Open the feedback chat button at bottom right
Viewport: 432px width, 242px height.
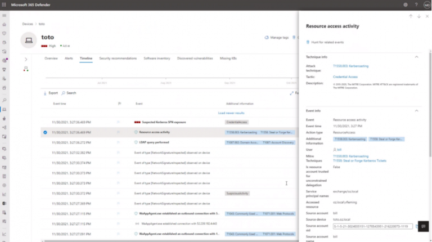423,226
